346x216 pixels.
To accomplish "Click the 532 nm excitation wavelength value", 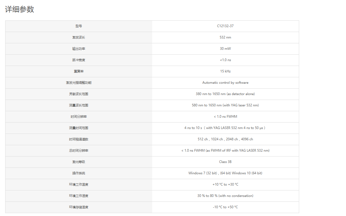I will [225, 37].
